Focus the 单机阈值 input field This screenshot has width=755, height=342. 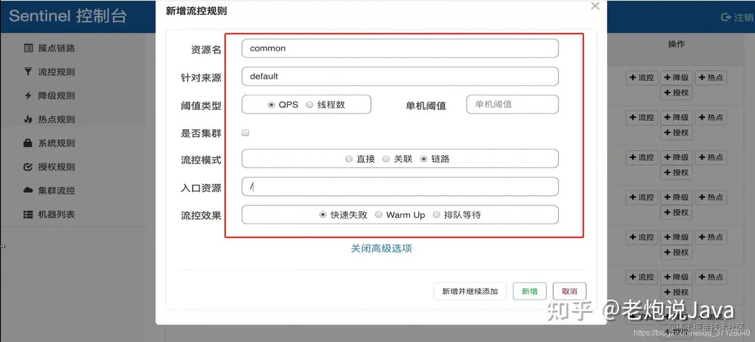[x=512, y=104]
